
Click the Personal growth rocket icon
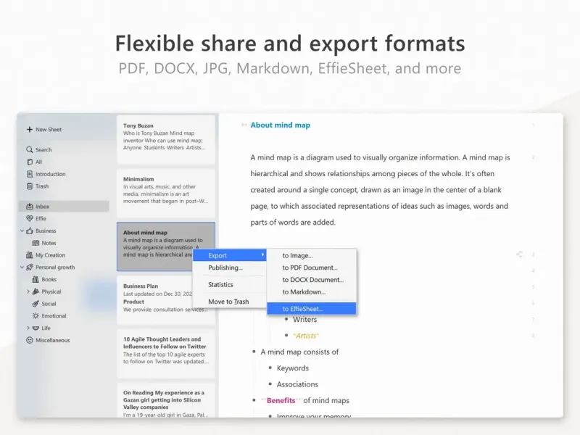(30, 267)
